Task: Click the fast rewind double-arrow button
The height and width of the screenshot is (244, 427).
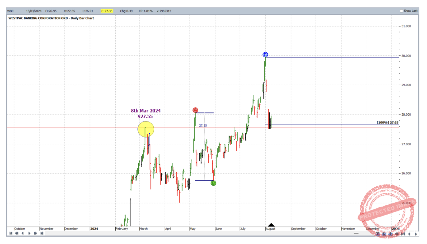Action: pyautogui.click(x=17, y=234)
